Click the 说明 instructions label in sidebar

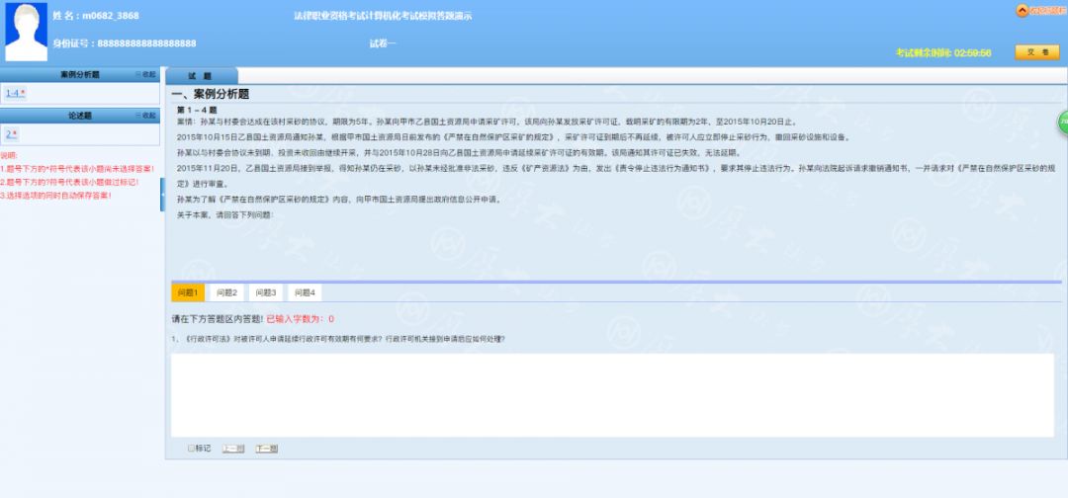pyautogui.click(x=9, y=156)
